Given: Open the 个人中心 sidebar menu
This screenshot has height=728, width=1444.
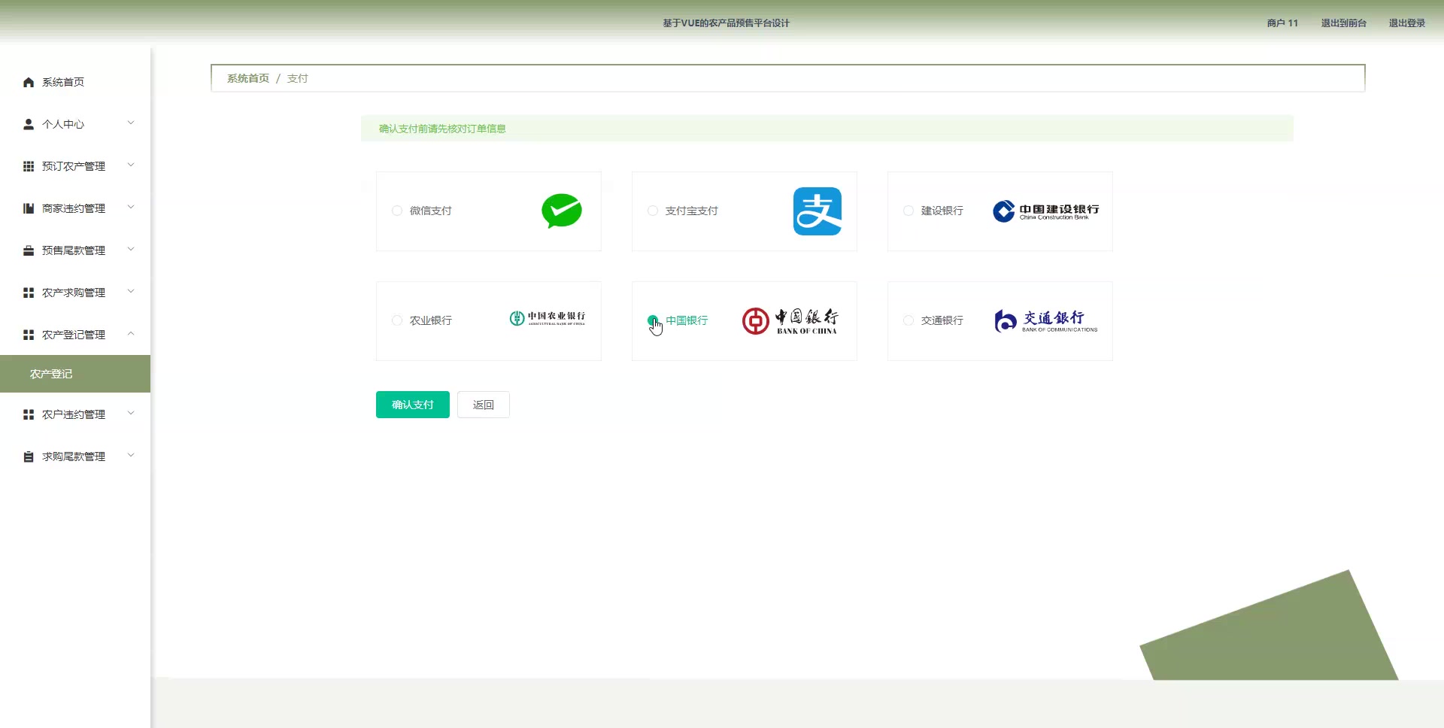Looking at the screenshot, I should click(x=75, y=124).
